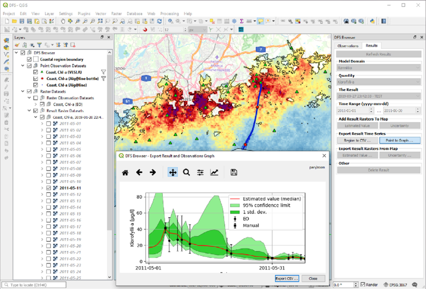Collapse the Point Observation Datasets group
The height and width of the screenshot is (289, 426).
[x=23, y=66]
